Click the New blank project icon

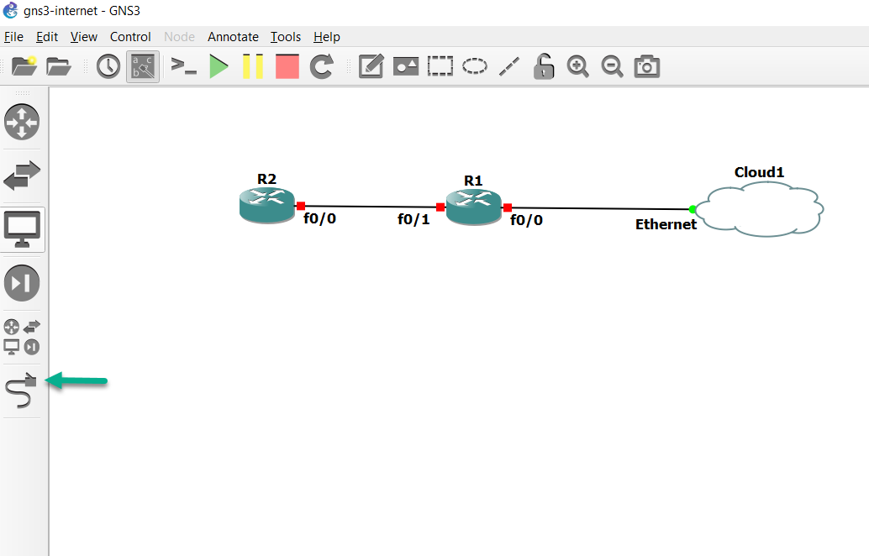[24, 66]
